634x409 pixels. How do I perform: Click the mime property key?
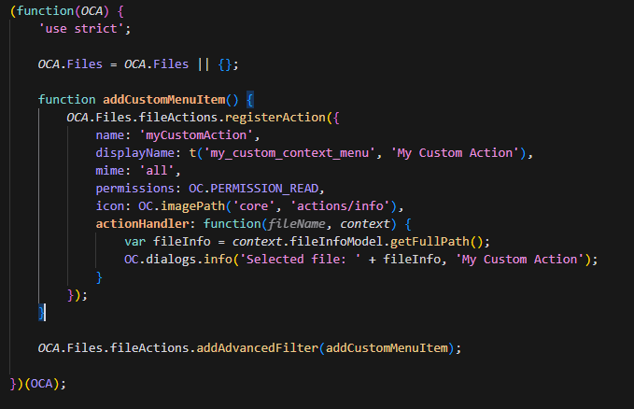coord(113,171)
